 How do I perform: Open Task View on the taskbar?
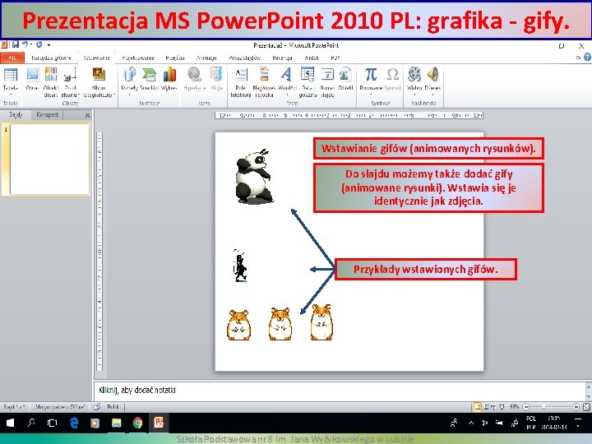52,423
